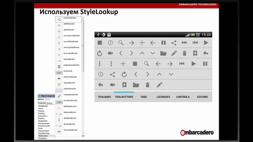This screenshot has width=253, height=142.
Task: Select detailstoolbutton in the style list
Action: point(68,120)
